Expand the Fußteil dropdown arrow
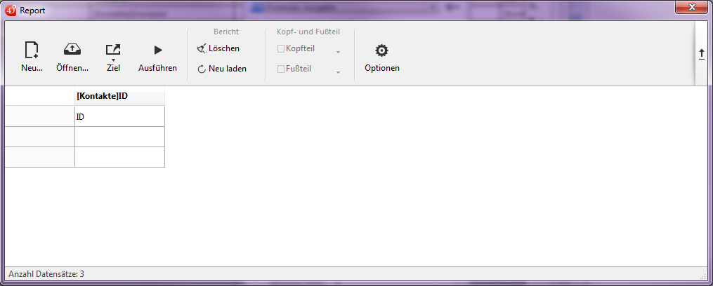The width and height of the screenshot is (713, 286). pos(338,73)
